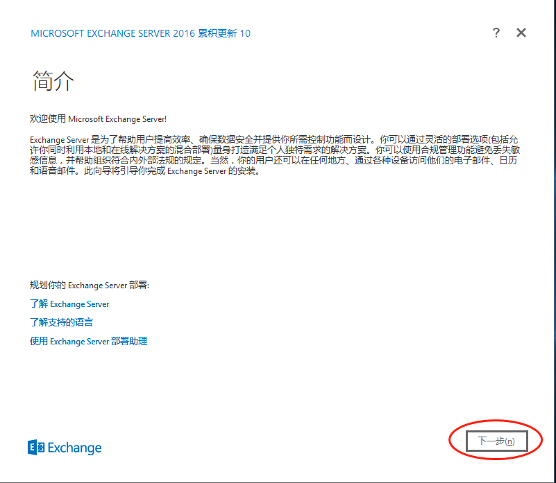Open the help question mark icon
This screenshot has width=556, height=483.
(x=496, y=33)
